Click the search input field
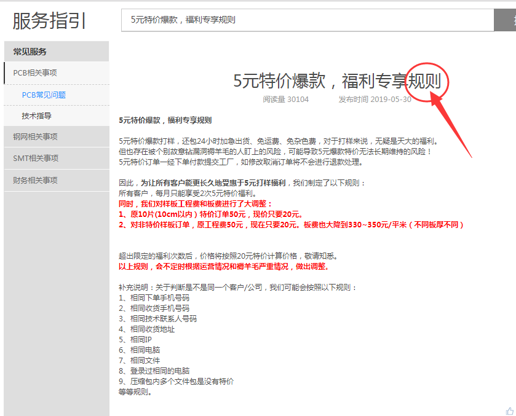The image size is (516, 416). click(308, 20)
